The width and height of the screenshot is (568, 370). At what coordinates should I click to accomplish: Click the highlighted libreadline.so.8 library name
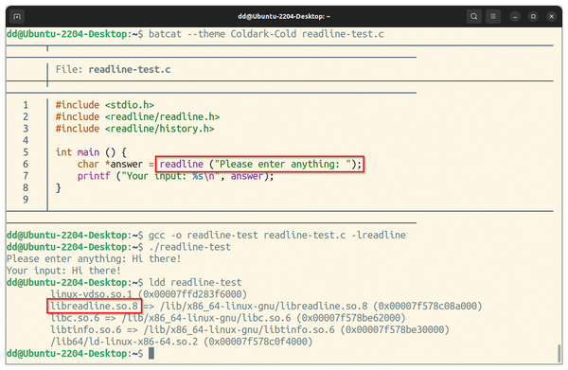94,307
